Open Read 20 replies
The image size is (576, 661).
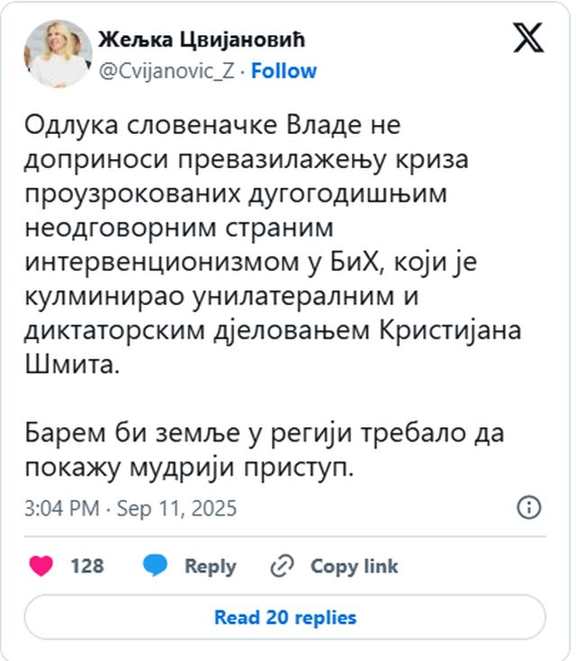(284, 618)
